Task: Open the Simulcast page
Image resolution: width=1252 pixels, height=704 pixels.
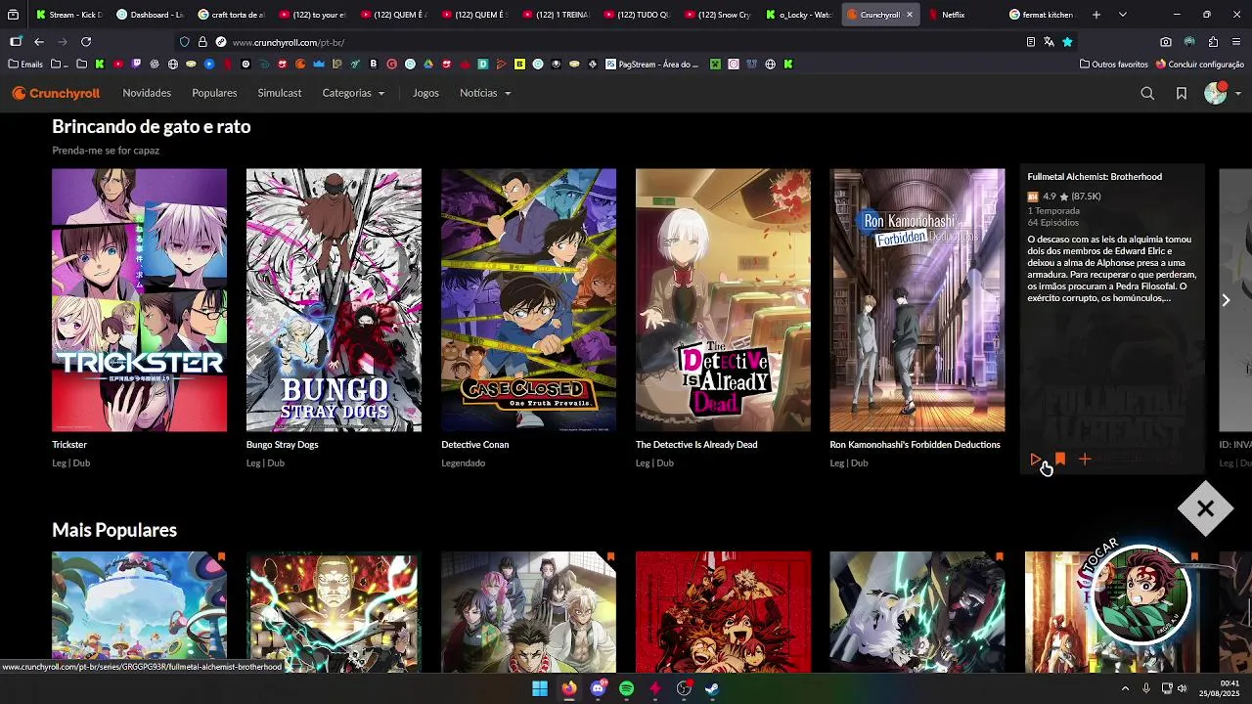Action: (280, 93)
